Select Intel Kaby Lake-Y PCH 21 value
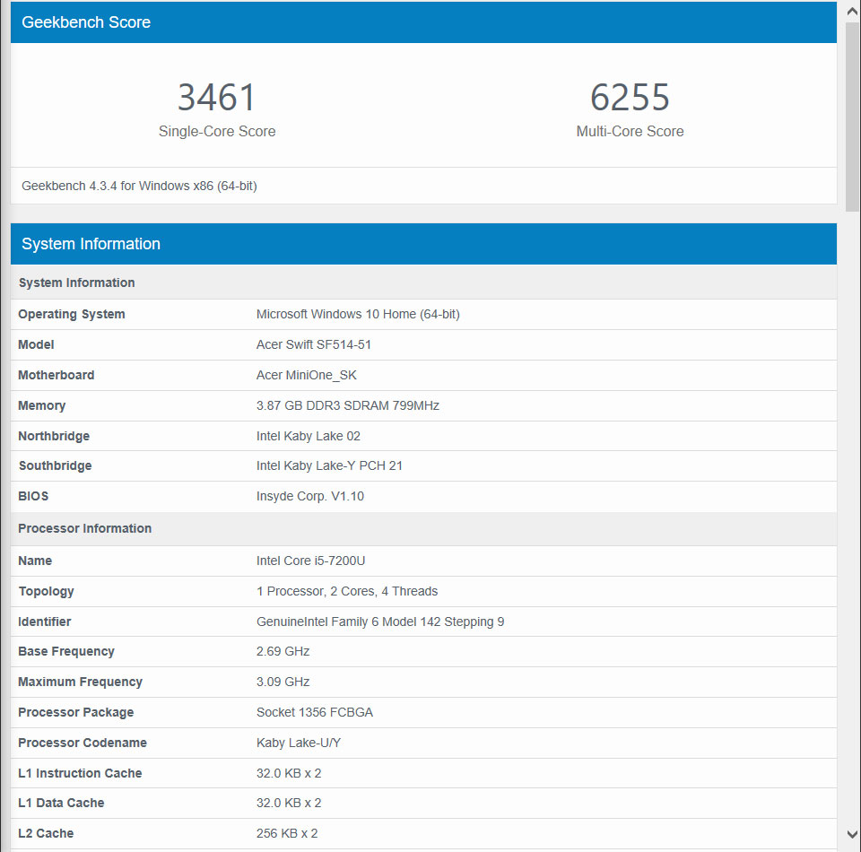Screen dimensions: 861x852 [329, 465]
